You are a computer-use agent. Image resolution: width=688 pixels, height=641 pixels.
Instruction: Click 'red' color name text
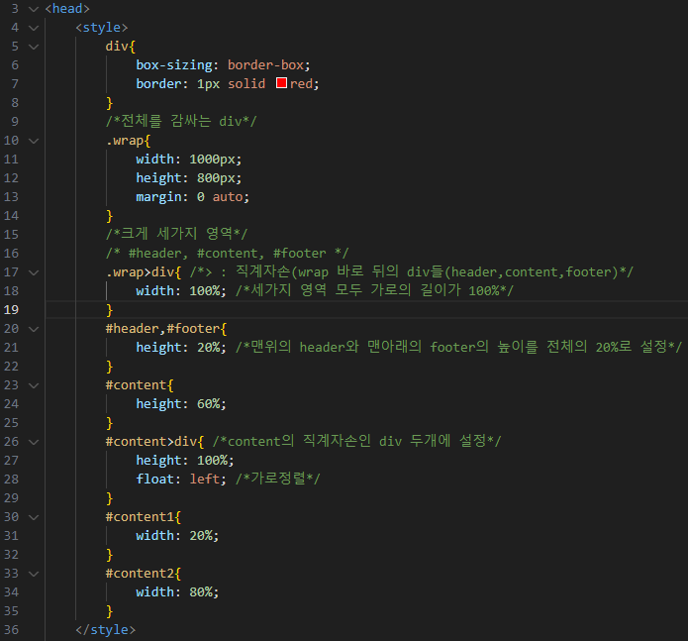302,84
